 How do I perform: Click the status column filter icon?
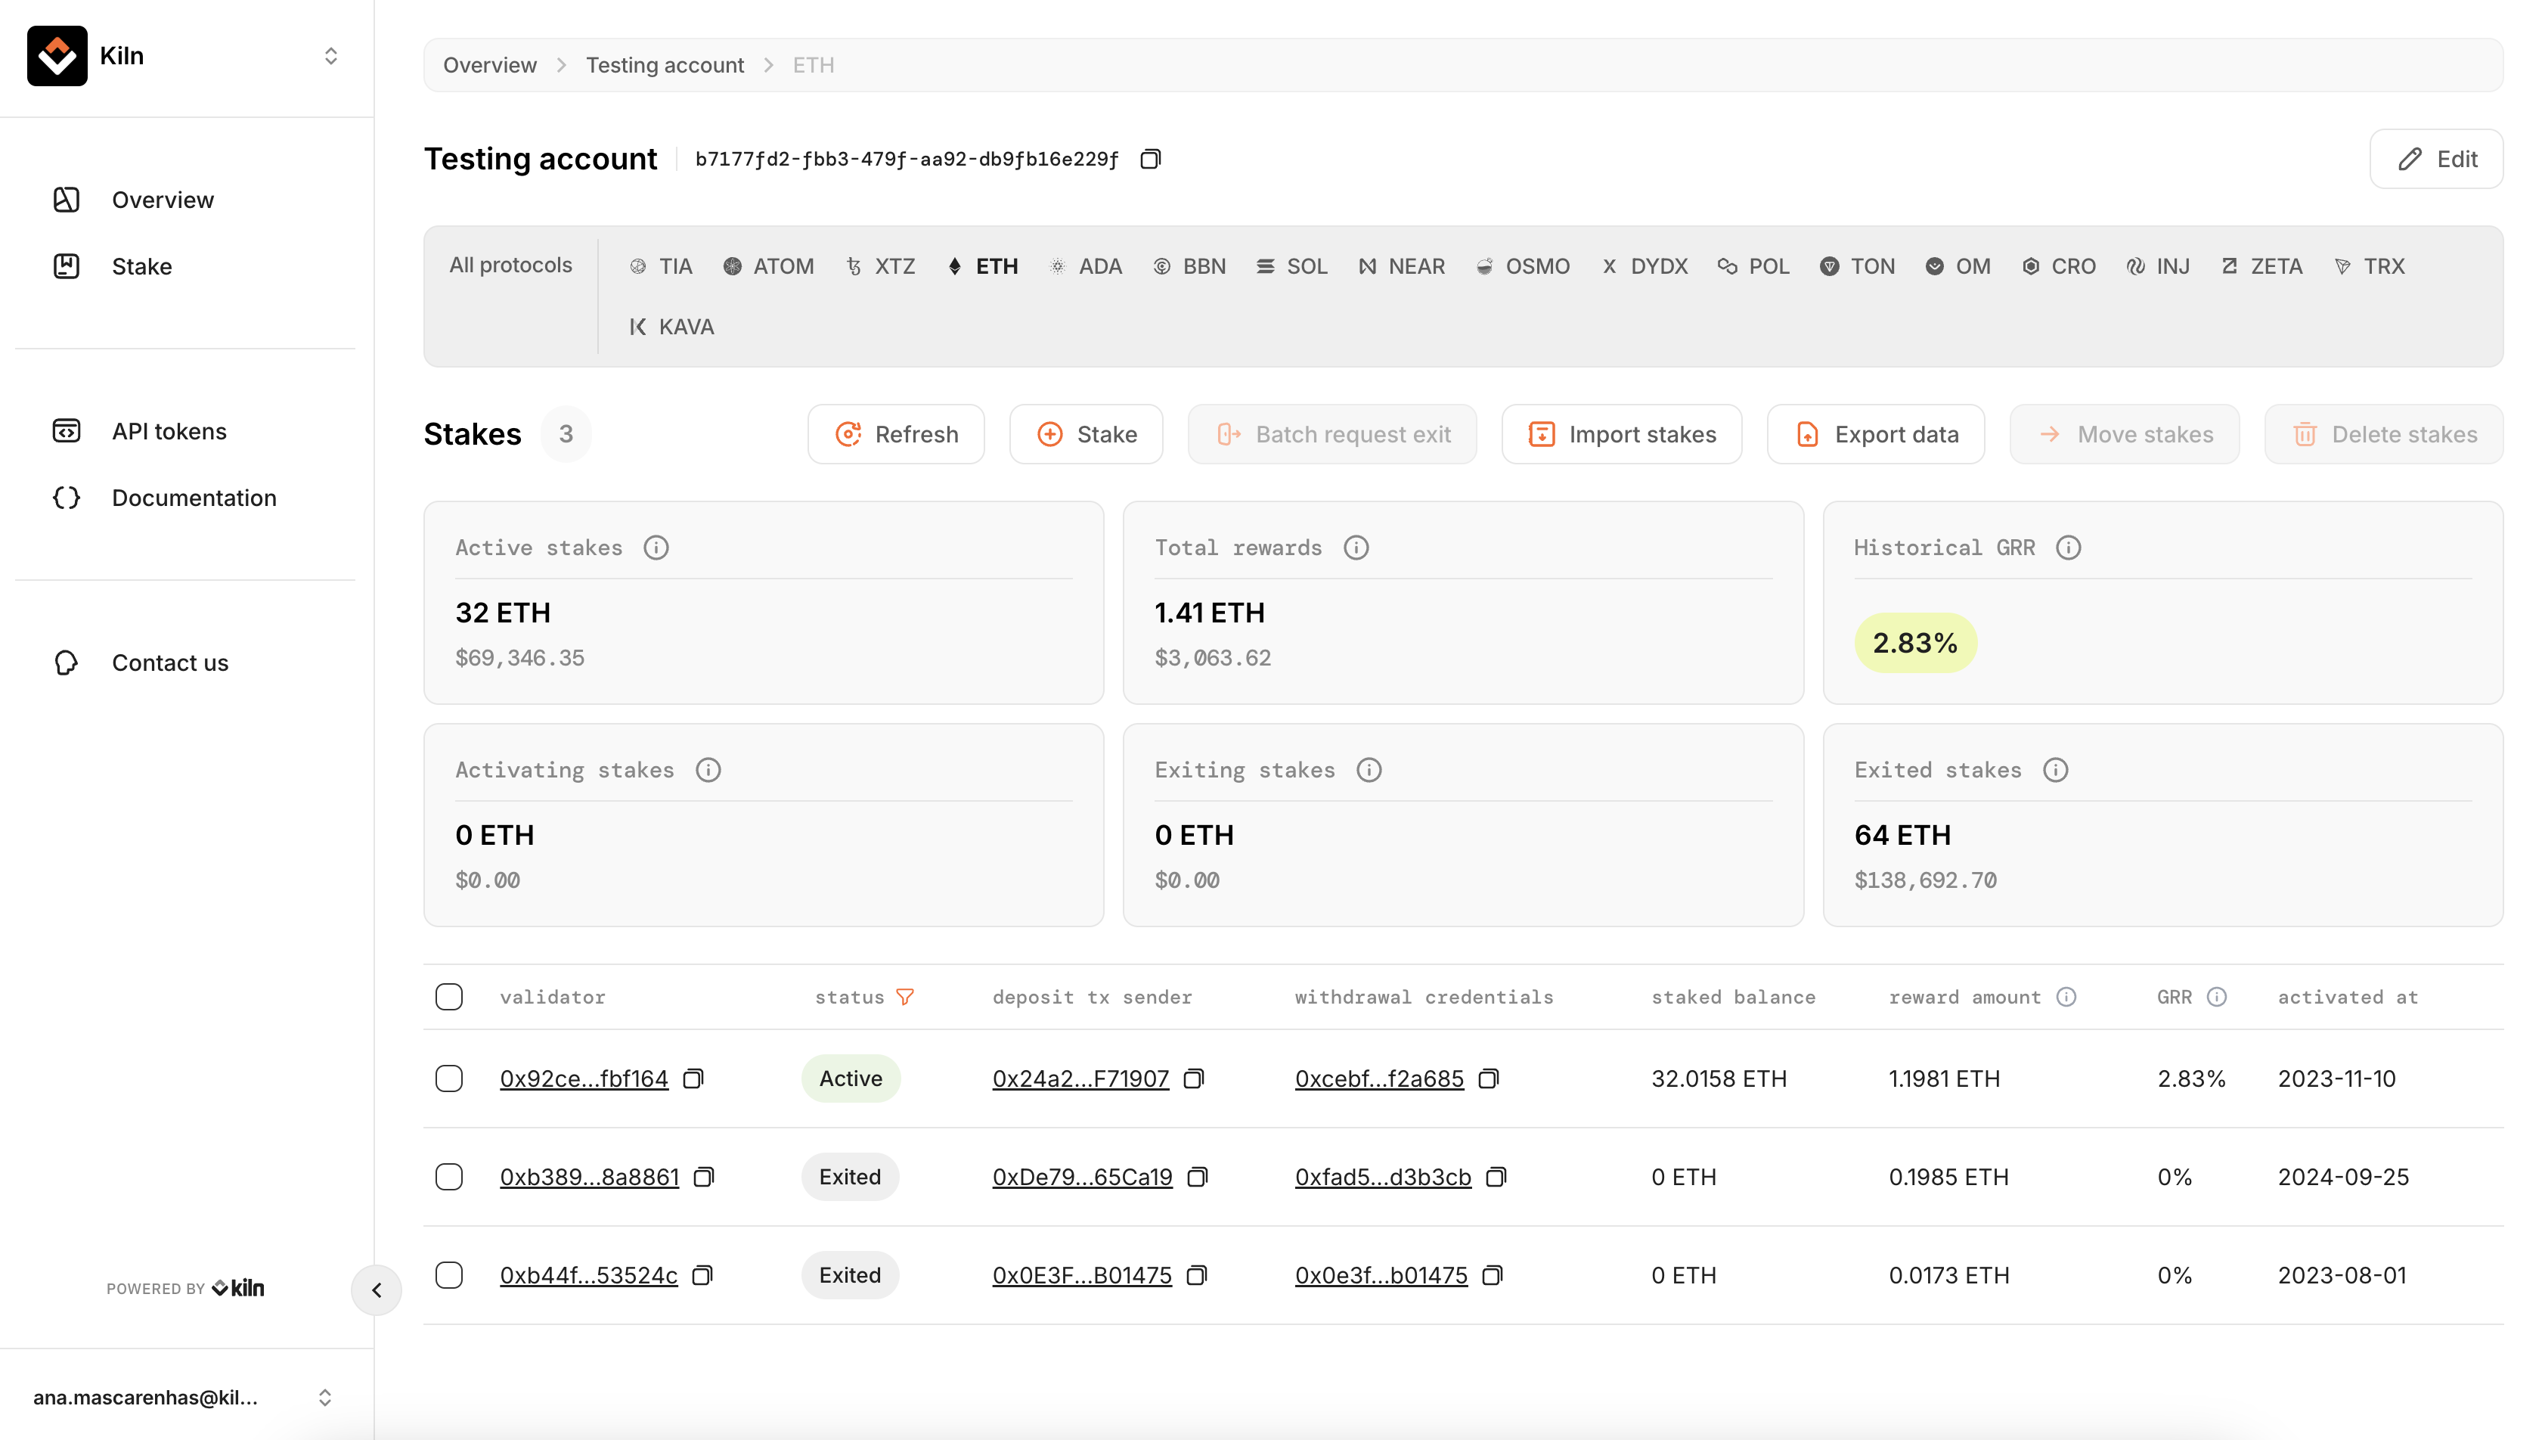point(904,997)
